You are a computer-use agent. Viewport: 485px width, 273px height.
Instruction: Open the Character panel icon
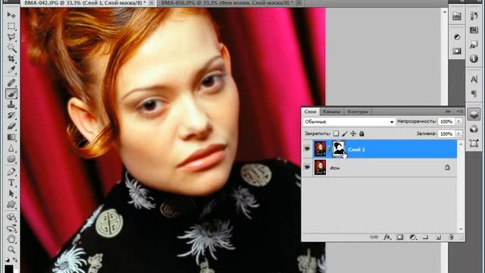click(x=474, y=80)
